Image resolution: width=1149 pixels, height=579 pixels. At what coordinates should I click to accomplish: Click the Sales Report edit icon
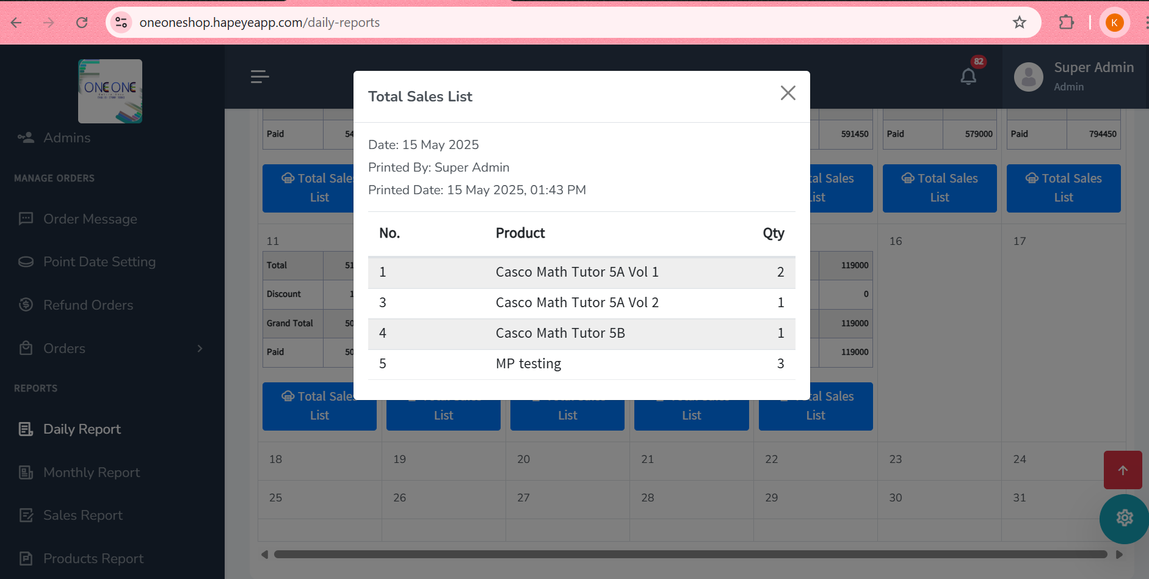(x=26, y=515)
